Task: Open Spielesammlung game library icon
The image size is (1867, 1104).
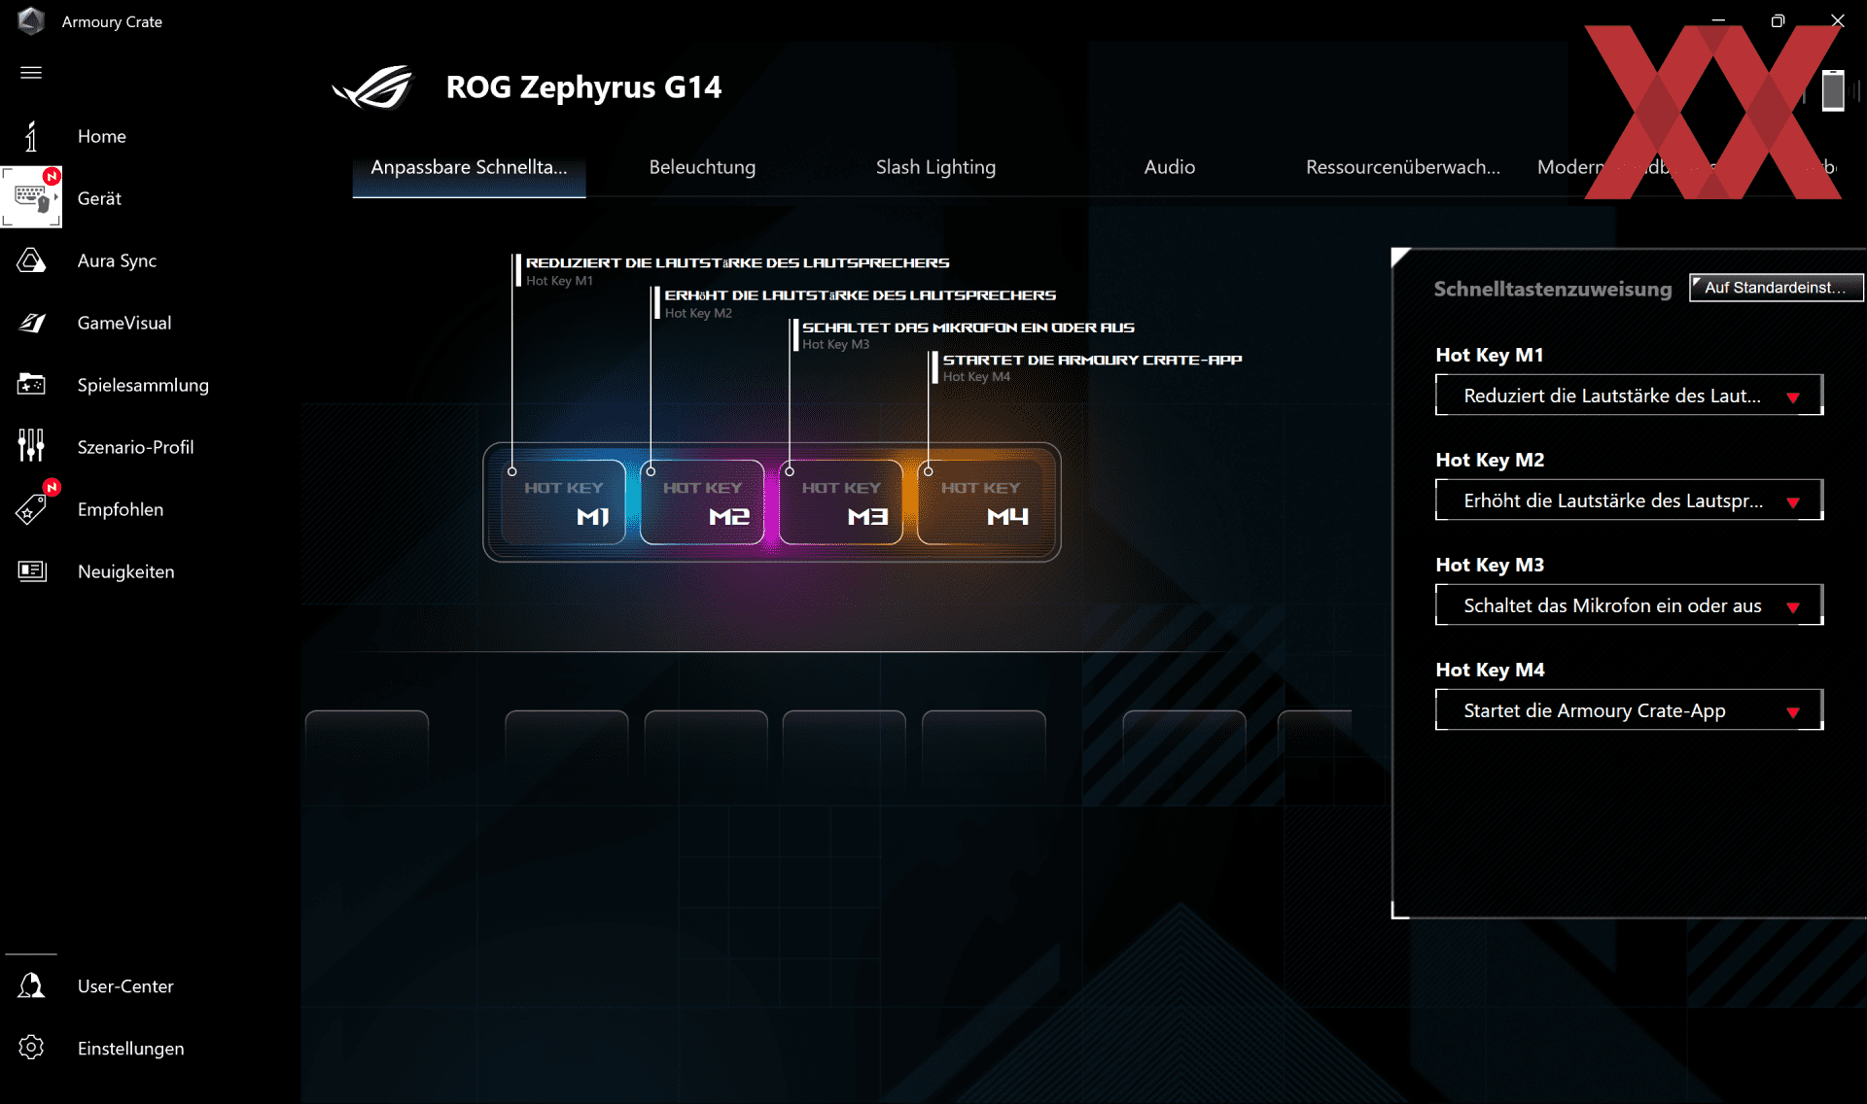Action: 31,385
